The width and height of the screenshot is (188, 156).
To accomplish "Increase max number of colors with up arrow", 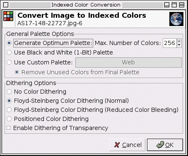I will click(x=179, y=41).
